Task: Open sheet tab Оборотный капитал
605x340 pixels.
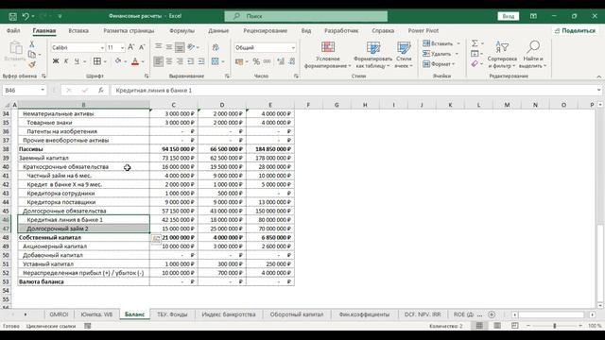Action: (297, 314)
